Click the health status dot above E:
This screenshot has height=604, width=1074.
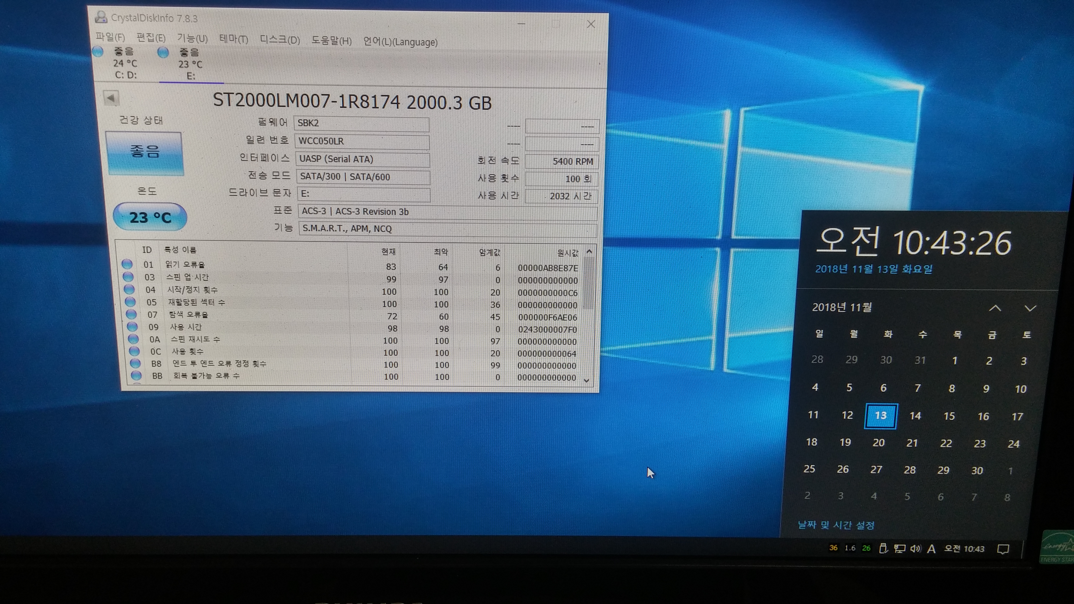coord(163,52)
